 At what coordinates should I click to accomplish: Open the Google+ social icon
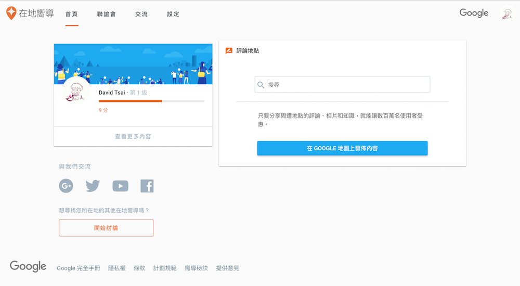pyautogui.click(x=66, y=186)
